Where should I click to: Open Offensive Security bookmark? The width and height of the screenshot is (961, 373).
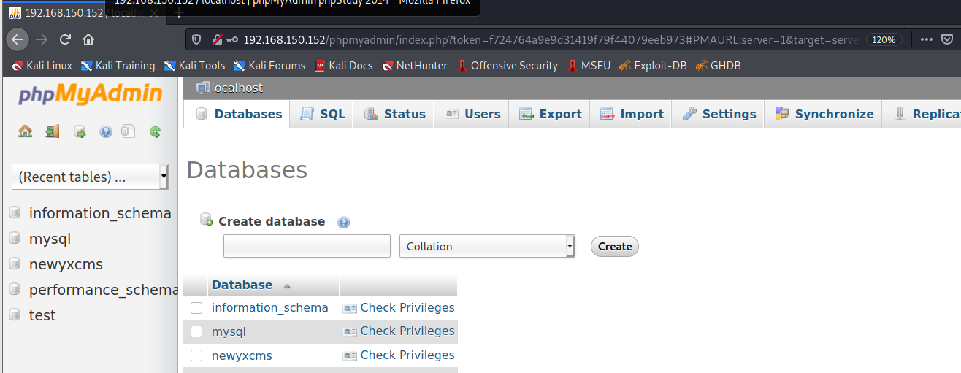[x=508, y=66]
